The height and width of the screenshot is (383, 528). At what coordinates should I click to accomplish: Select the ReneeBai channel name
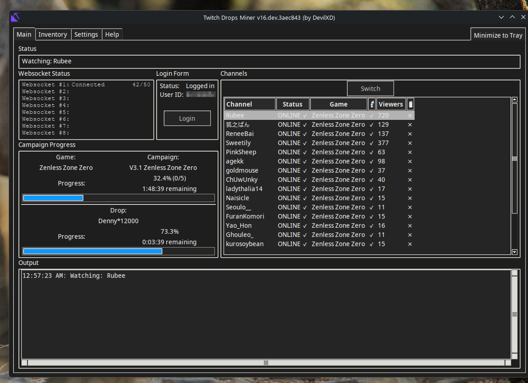240,134
